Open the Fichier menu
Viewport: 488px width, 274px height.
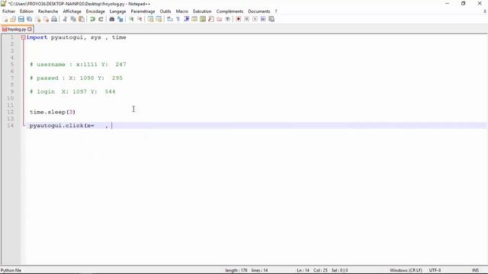[8, 11]
